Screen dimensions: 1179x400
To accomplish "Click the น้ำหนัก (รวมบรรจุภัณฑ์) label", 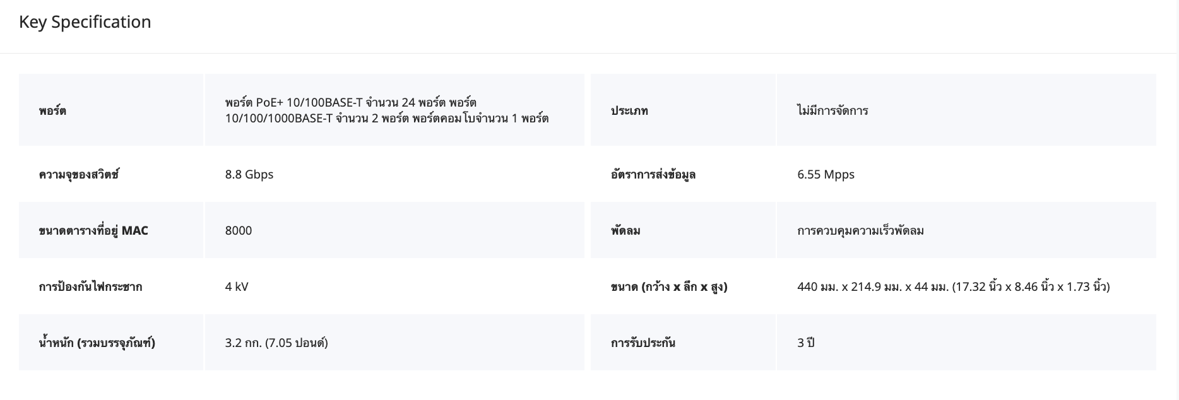I will [x=97, y=343].
